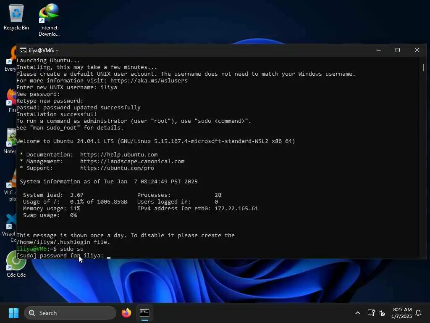Open the VLC media player desktop shortcut
Viewport: 430px width, 323px height.
[10, 185]
